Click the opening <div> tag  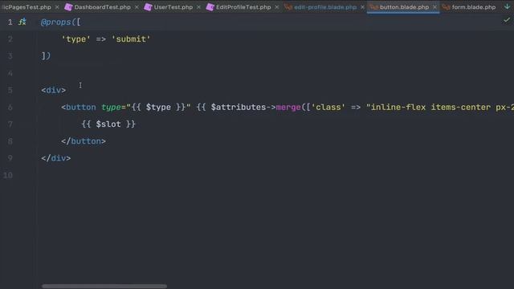[x=54, y=90]
